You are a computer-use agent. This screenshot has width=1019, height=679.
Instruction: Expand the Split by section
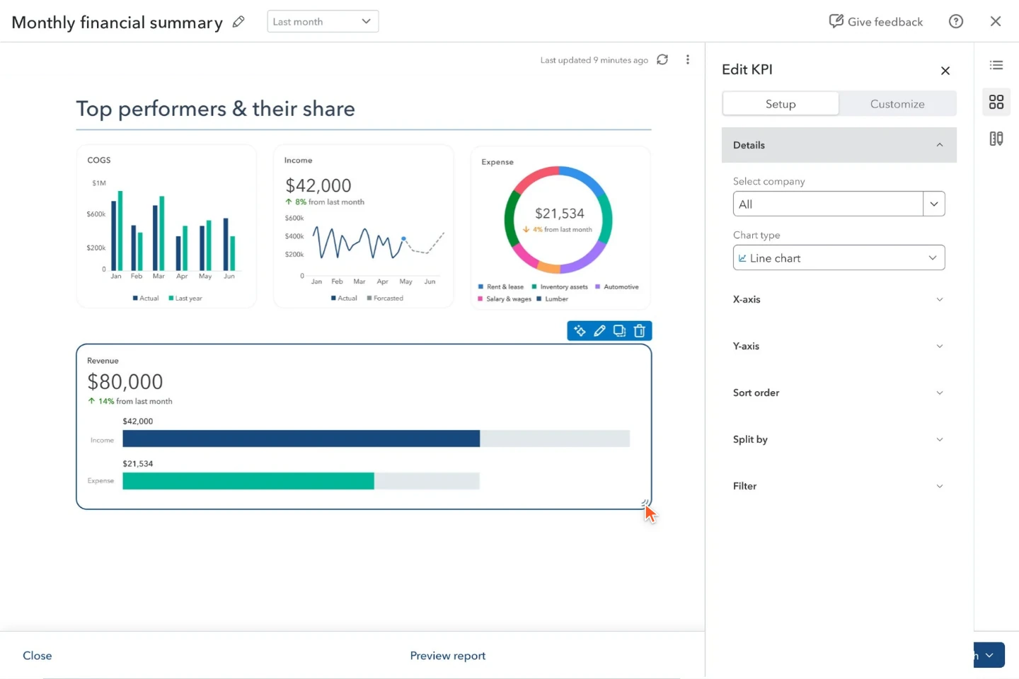[839, 439]
